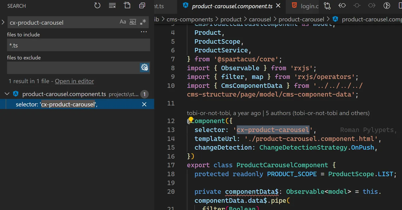Dismiss the selected search match
The height and width of the screenshot is (210, 402).
pos(144,104)
